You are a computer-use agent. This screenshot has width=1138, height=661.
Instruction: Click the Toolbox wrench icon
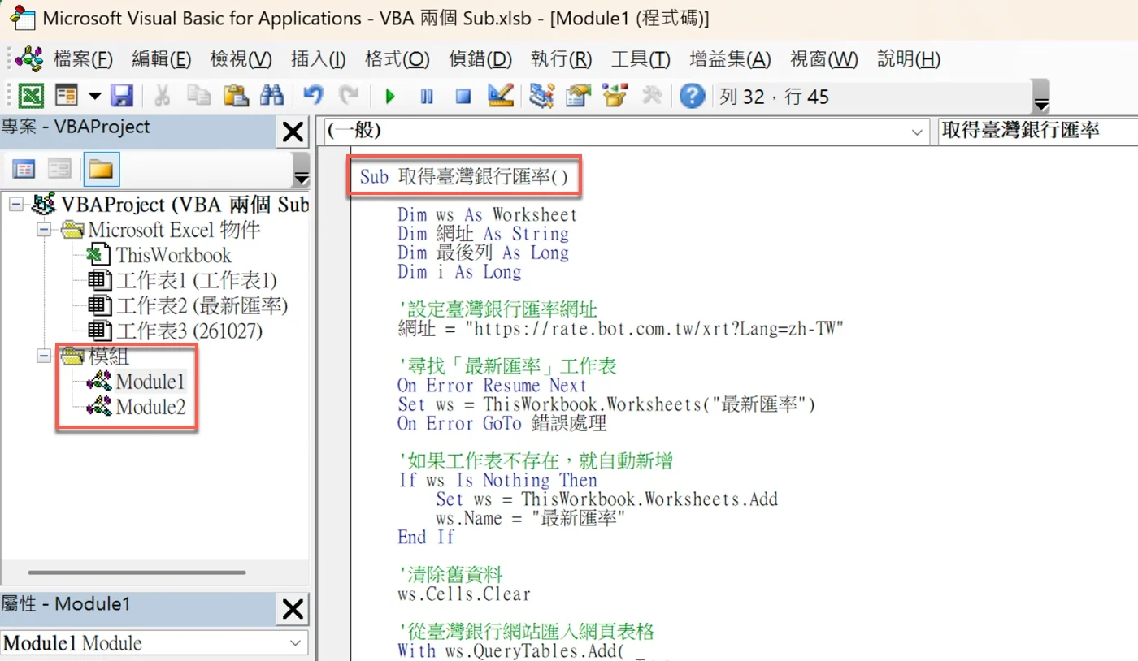click(652, 97)
